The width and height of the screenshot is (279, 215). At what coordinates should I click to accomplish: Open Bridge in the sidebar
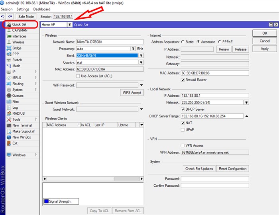pos(17,48)
